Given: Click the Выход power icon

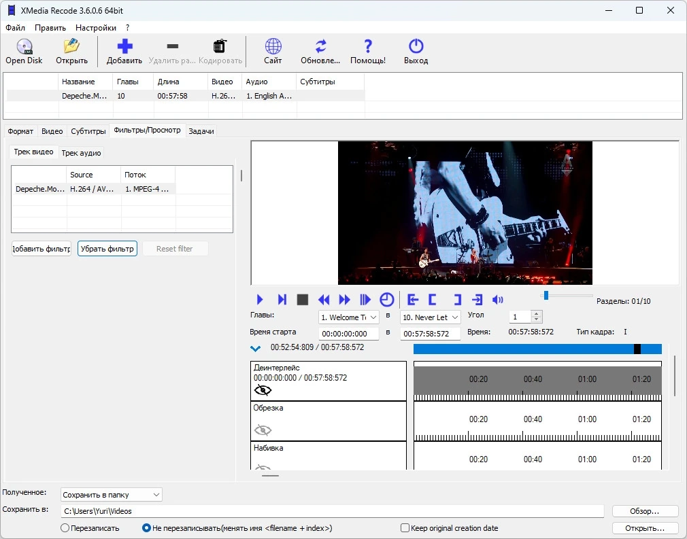Looking at the screenshot, I should (416, 46).
